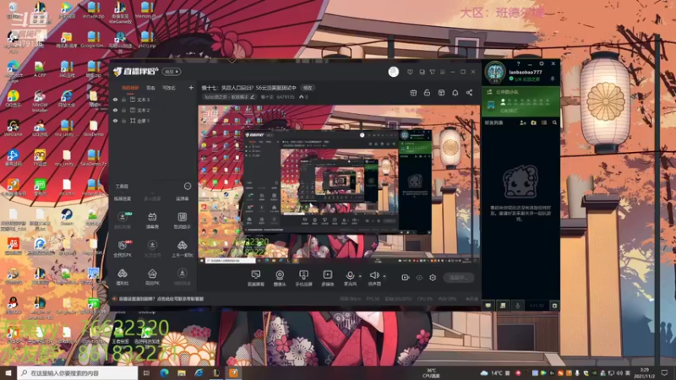Open File Explorer from the taskbar
676x380 pixels.
tap(182, 372)
